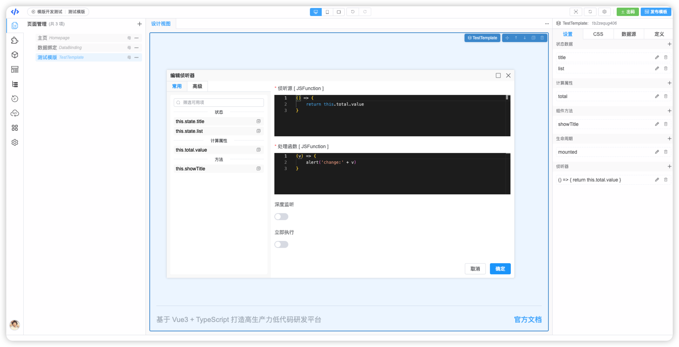Add new 计算属性 with plus
679x347 pixels.
pos(669,83)
